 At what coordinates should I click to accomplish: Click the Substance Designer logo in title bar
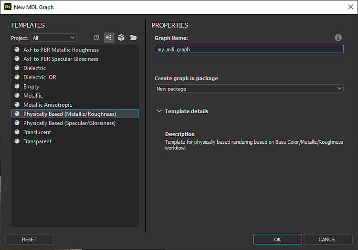pos(8,7)
